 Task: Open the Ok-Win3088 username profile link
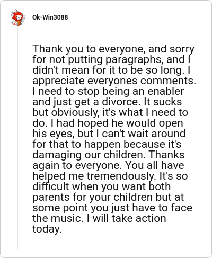coord(50,17)
